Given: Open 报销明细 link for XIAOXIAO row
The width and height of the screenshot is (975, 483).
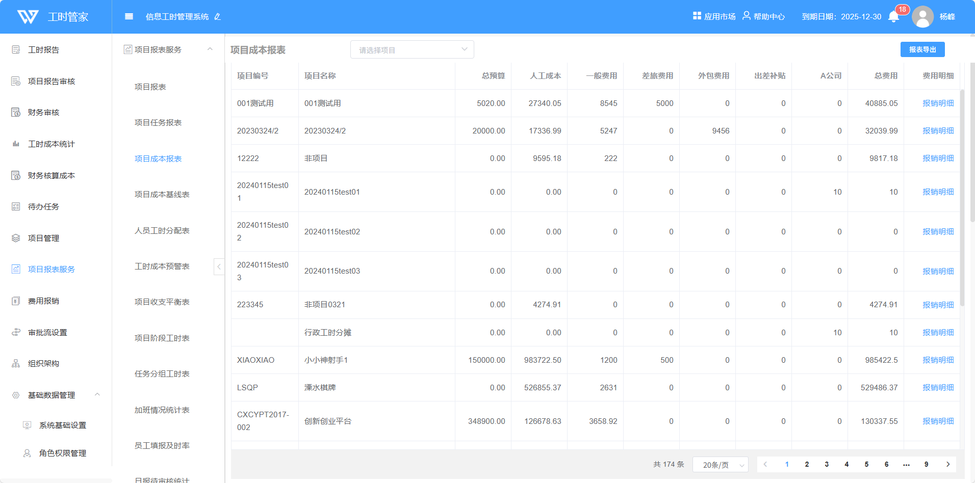Looking at the screenshot, I should [938, 360].
